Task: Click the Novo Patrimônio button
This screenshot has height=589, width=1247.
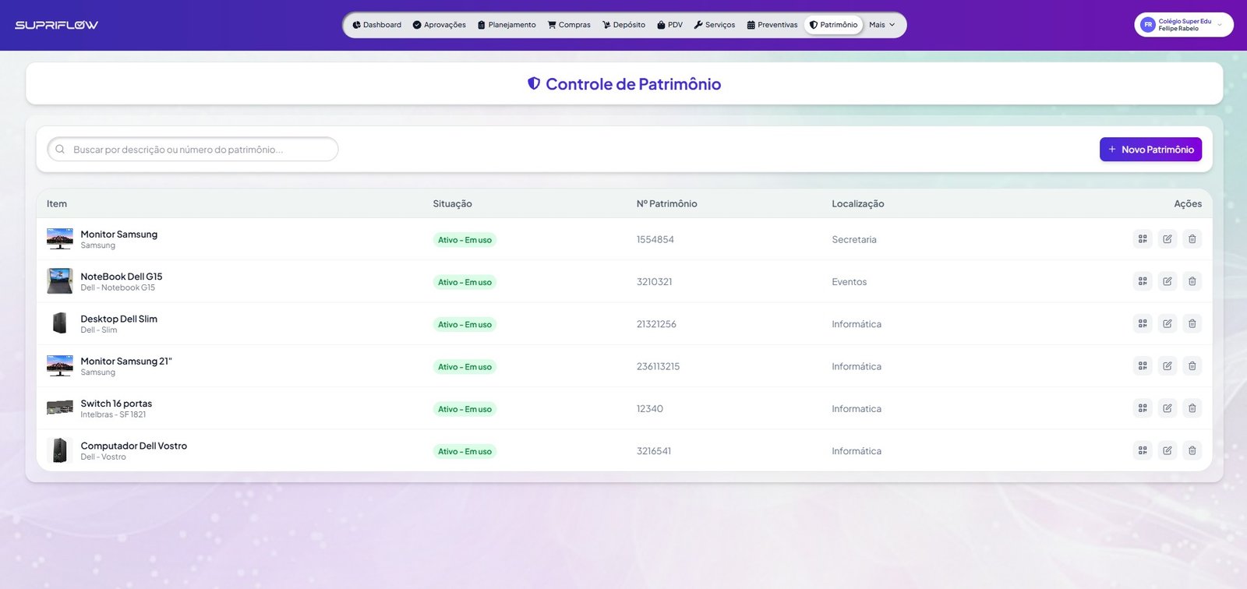Action: (x=1150, y=150)
